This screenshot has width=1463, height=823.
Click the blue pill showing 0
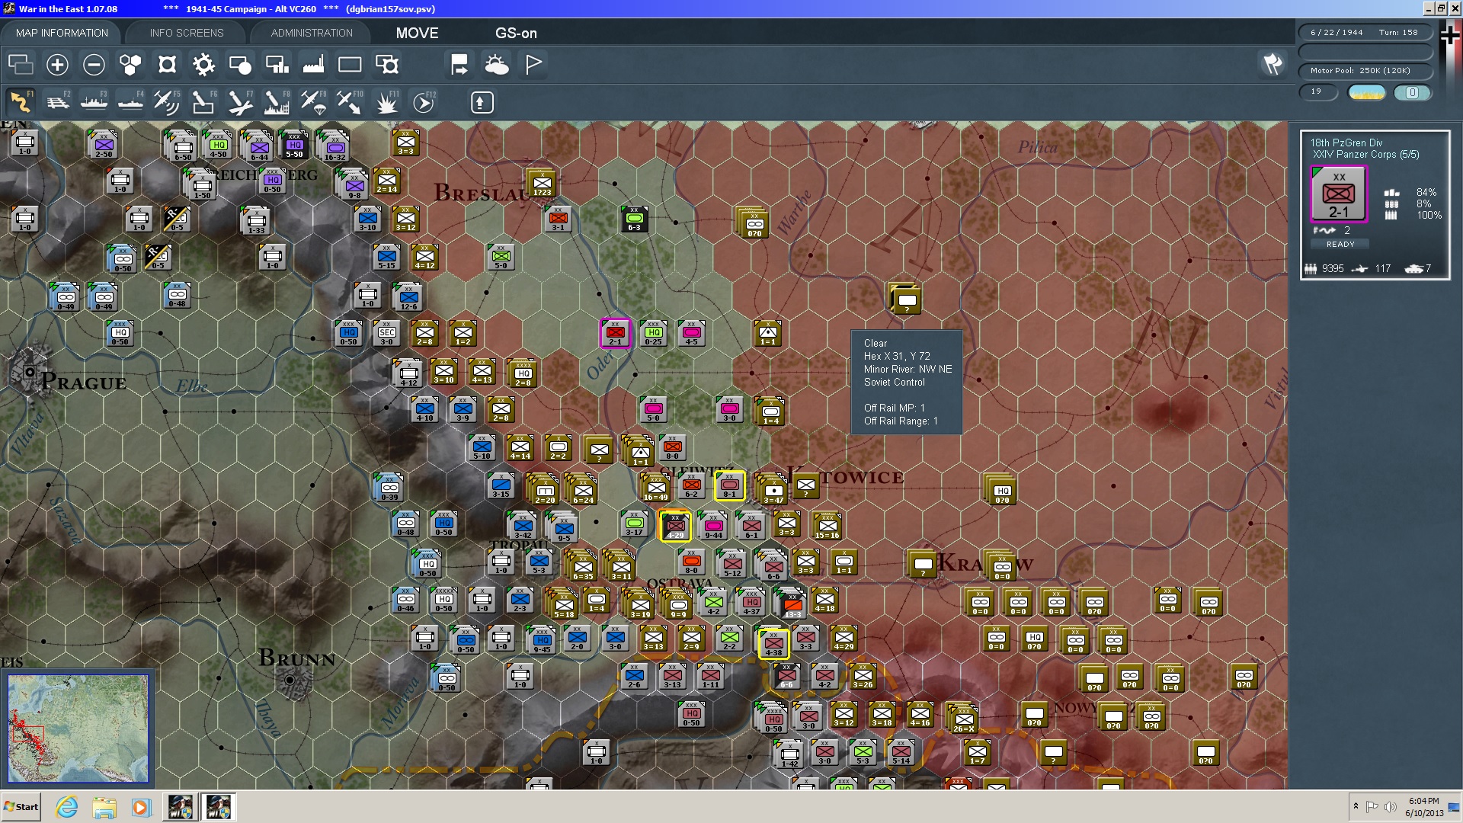tap(1412, 92)
